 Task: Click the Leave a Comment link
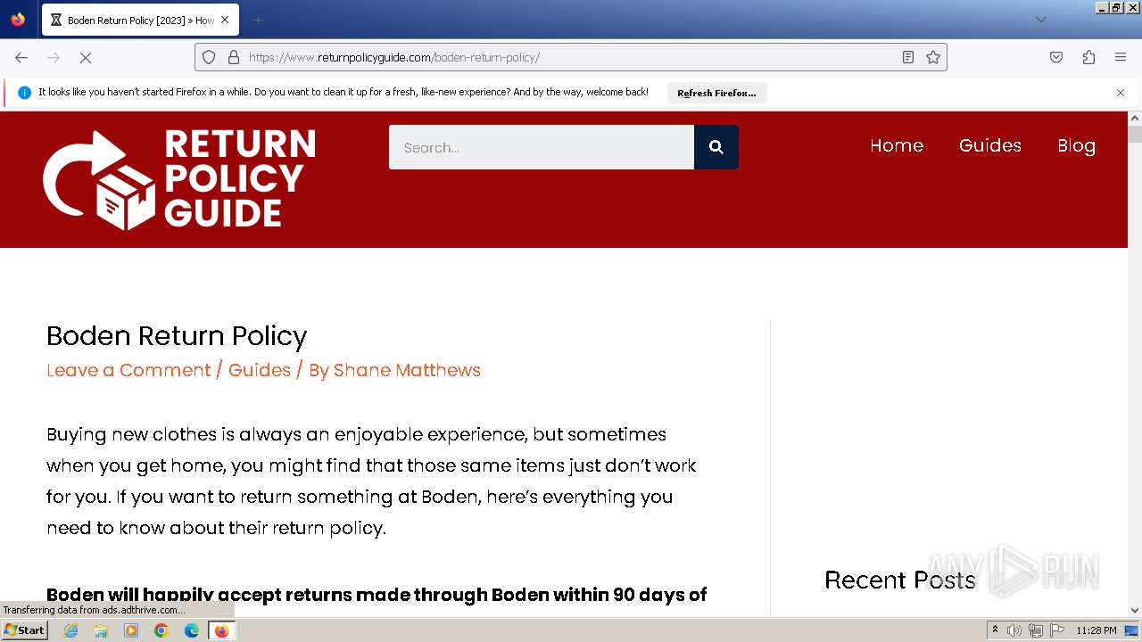tap(128, 370)
